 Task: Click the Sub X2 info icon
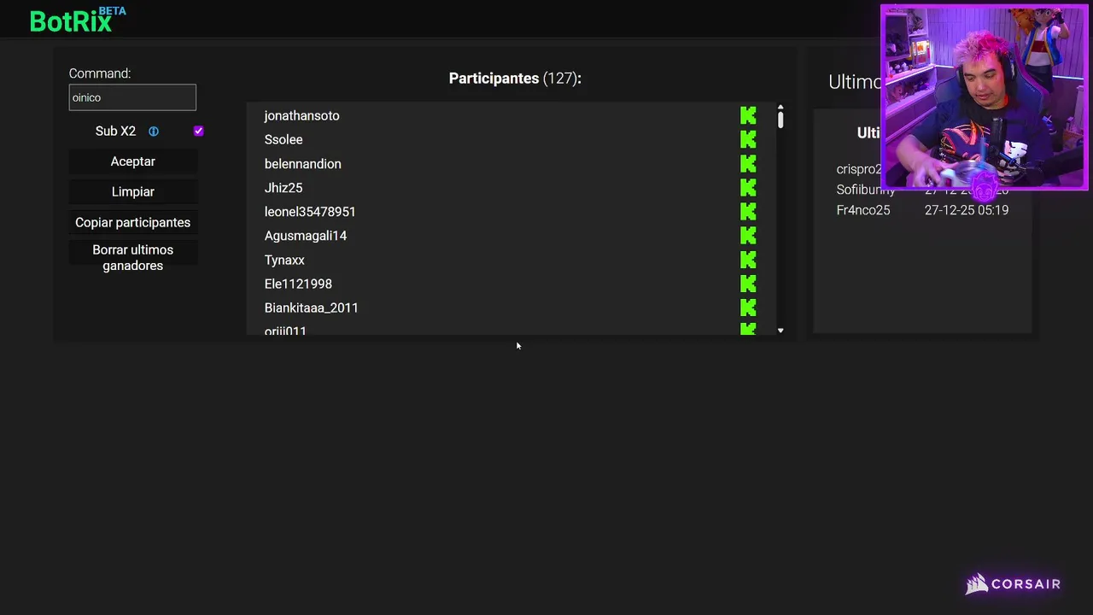click(154, 132)
